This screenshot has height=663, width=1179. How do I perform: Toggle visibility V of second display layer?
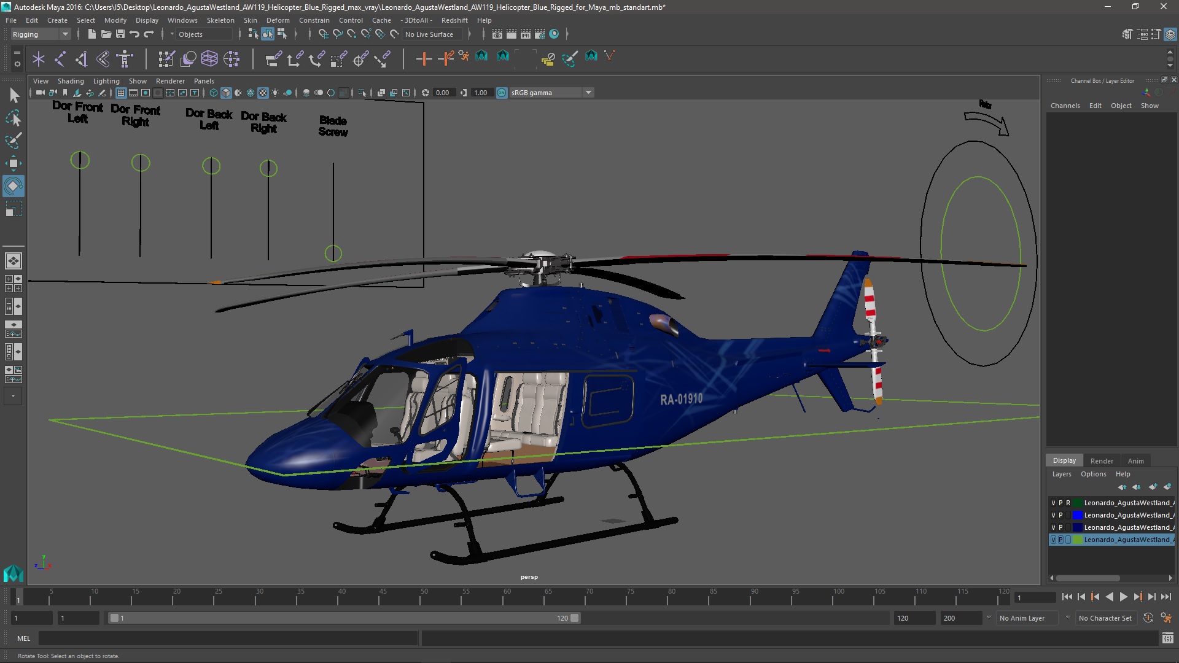1053,515
